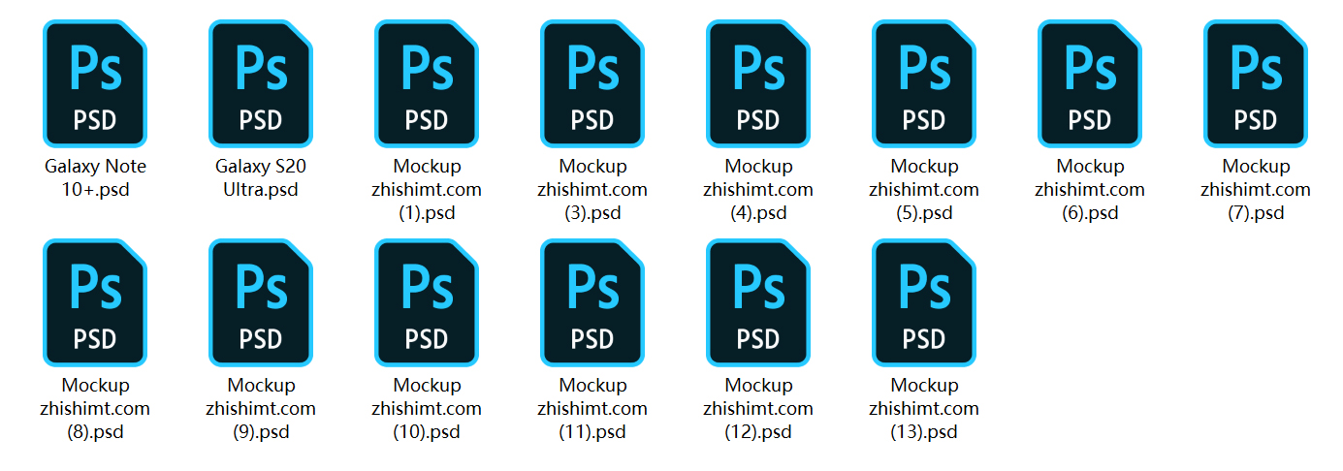This screenshot has height=471, width=1343.
Task: Click the "Galaxy S20 Ultra.psd" filename text
Action: (x=261, y=178)
